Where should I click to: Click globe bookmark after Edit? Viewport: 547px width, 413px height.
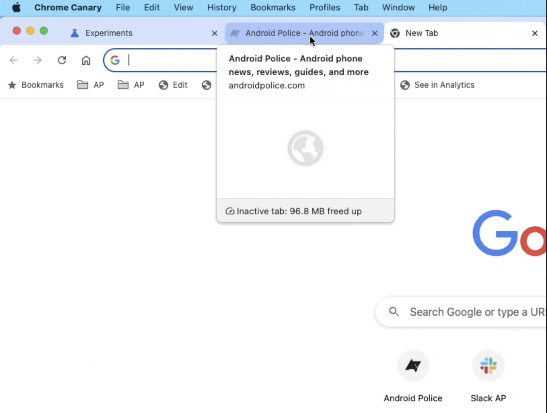[207, 85]
